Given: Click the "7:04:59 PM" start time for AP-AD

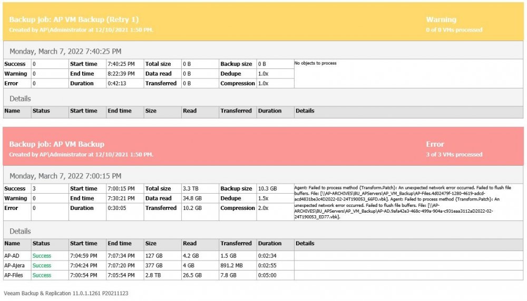Looking at the screenshot, I should [84, 256].
